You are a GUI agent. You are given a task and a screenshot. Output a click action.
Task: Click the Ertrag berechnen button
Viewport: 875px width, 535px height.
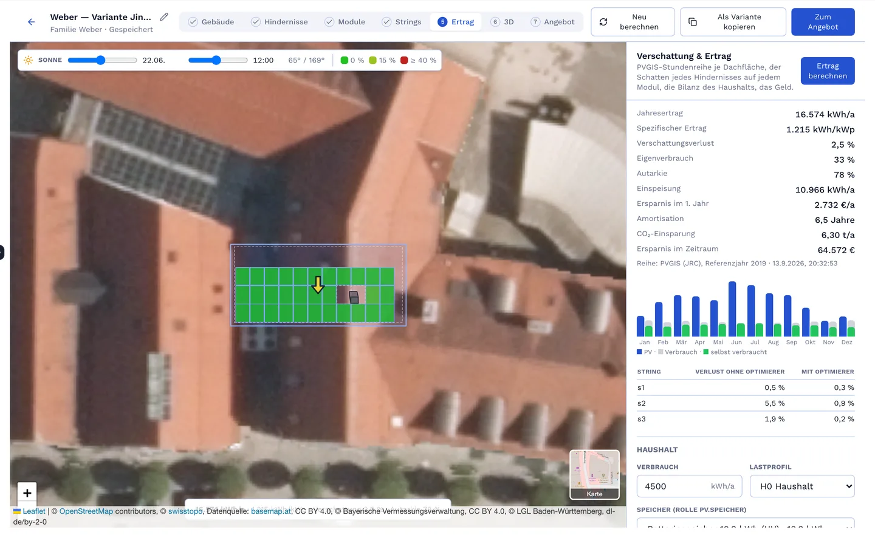828,71
